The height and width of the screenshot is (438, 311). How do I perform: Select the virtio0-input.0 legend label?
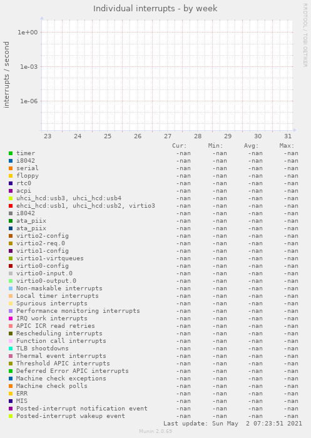tap(44, 273)
